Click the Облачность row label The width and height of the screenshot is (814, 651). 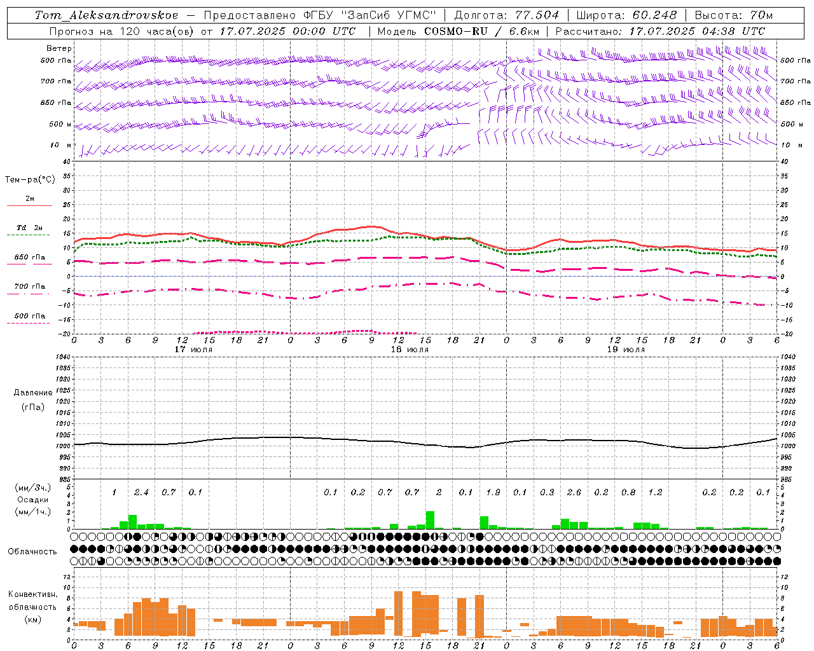point(32,552)
